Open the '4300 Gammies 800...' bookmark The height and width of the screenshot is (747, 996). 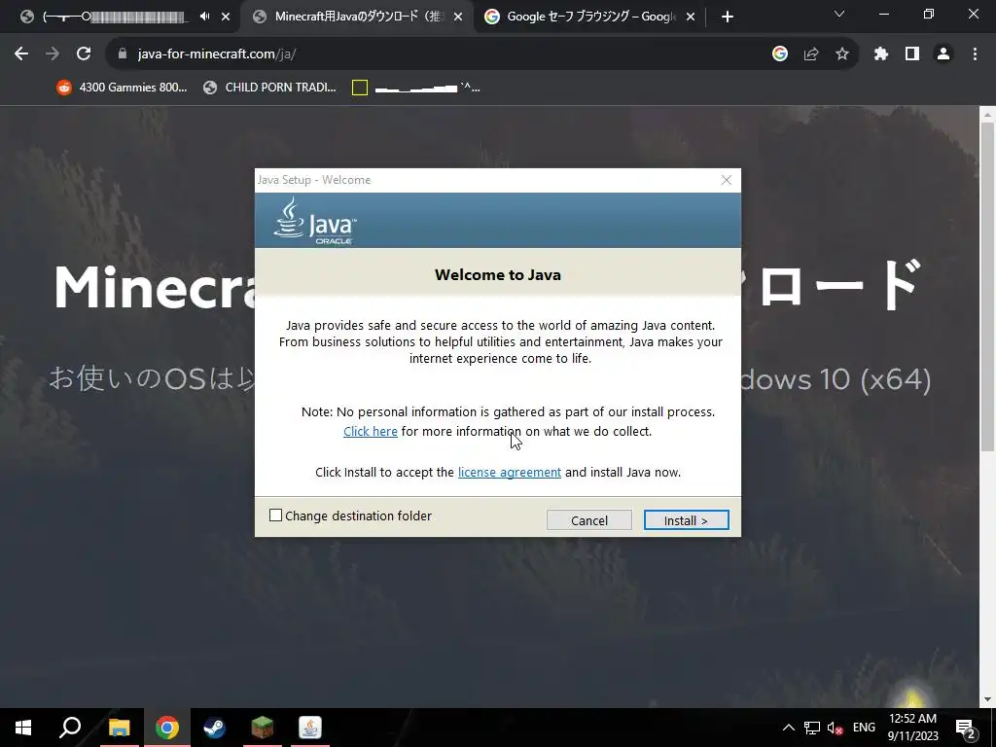point(122,88)
